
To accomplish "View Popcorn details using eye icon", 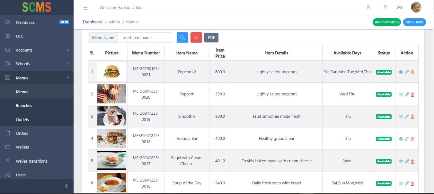I will 401,94.
